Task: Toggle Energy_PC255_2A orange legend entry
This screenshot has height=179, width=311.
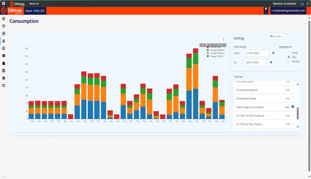Action: pos(215,53)
